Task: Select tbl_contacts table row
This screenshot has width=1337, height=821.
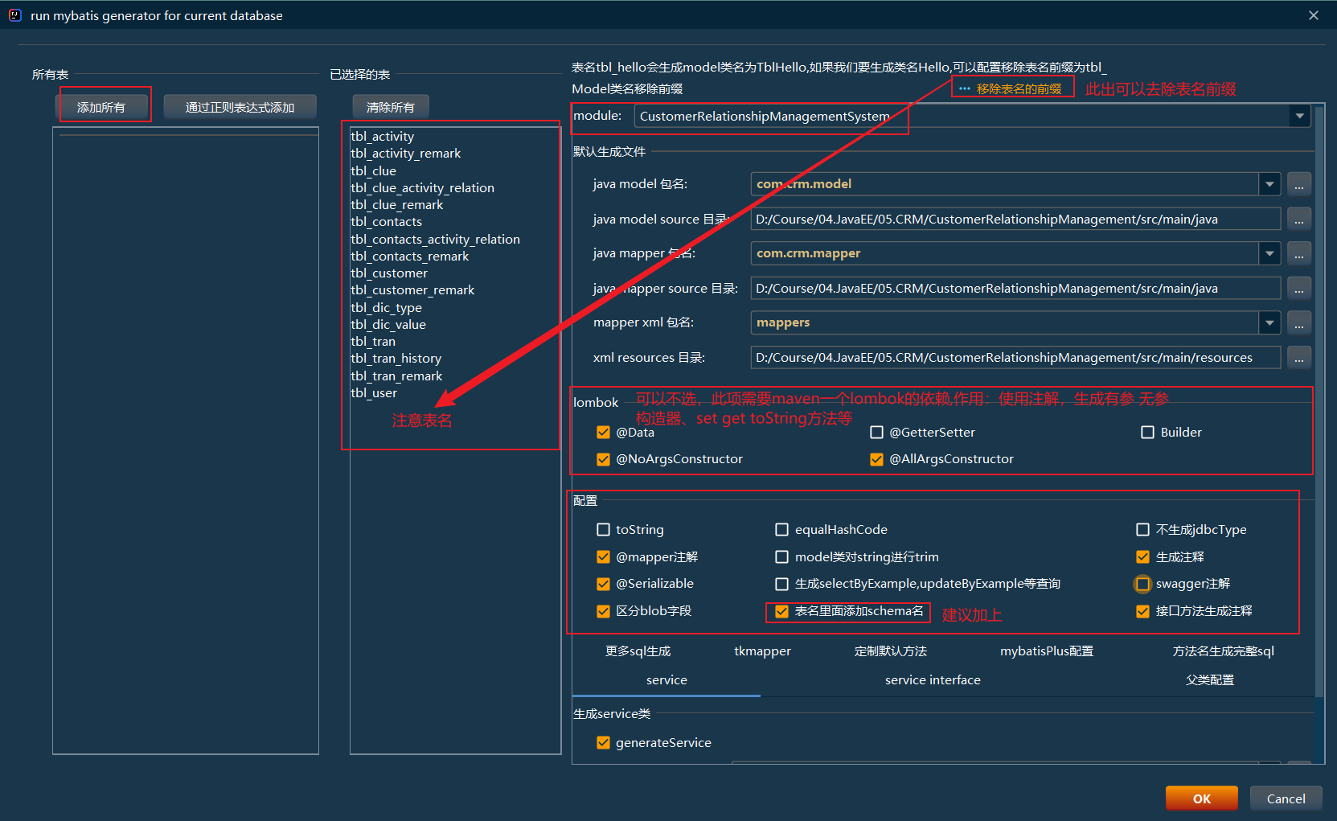Action: coord(455,222)
